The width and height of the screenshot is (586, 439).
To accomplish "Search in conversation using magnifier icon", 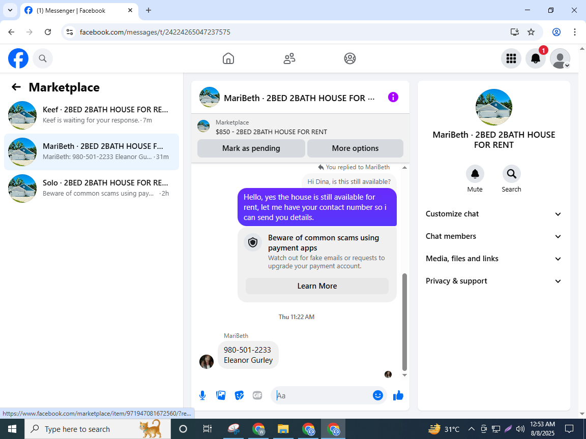I will [x=511, y=174].
